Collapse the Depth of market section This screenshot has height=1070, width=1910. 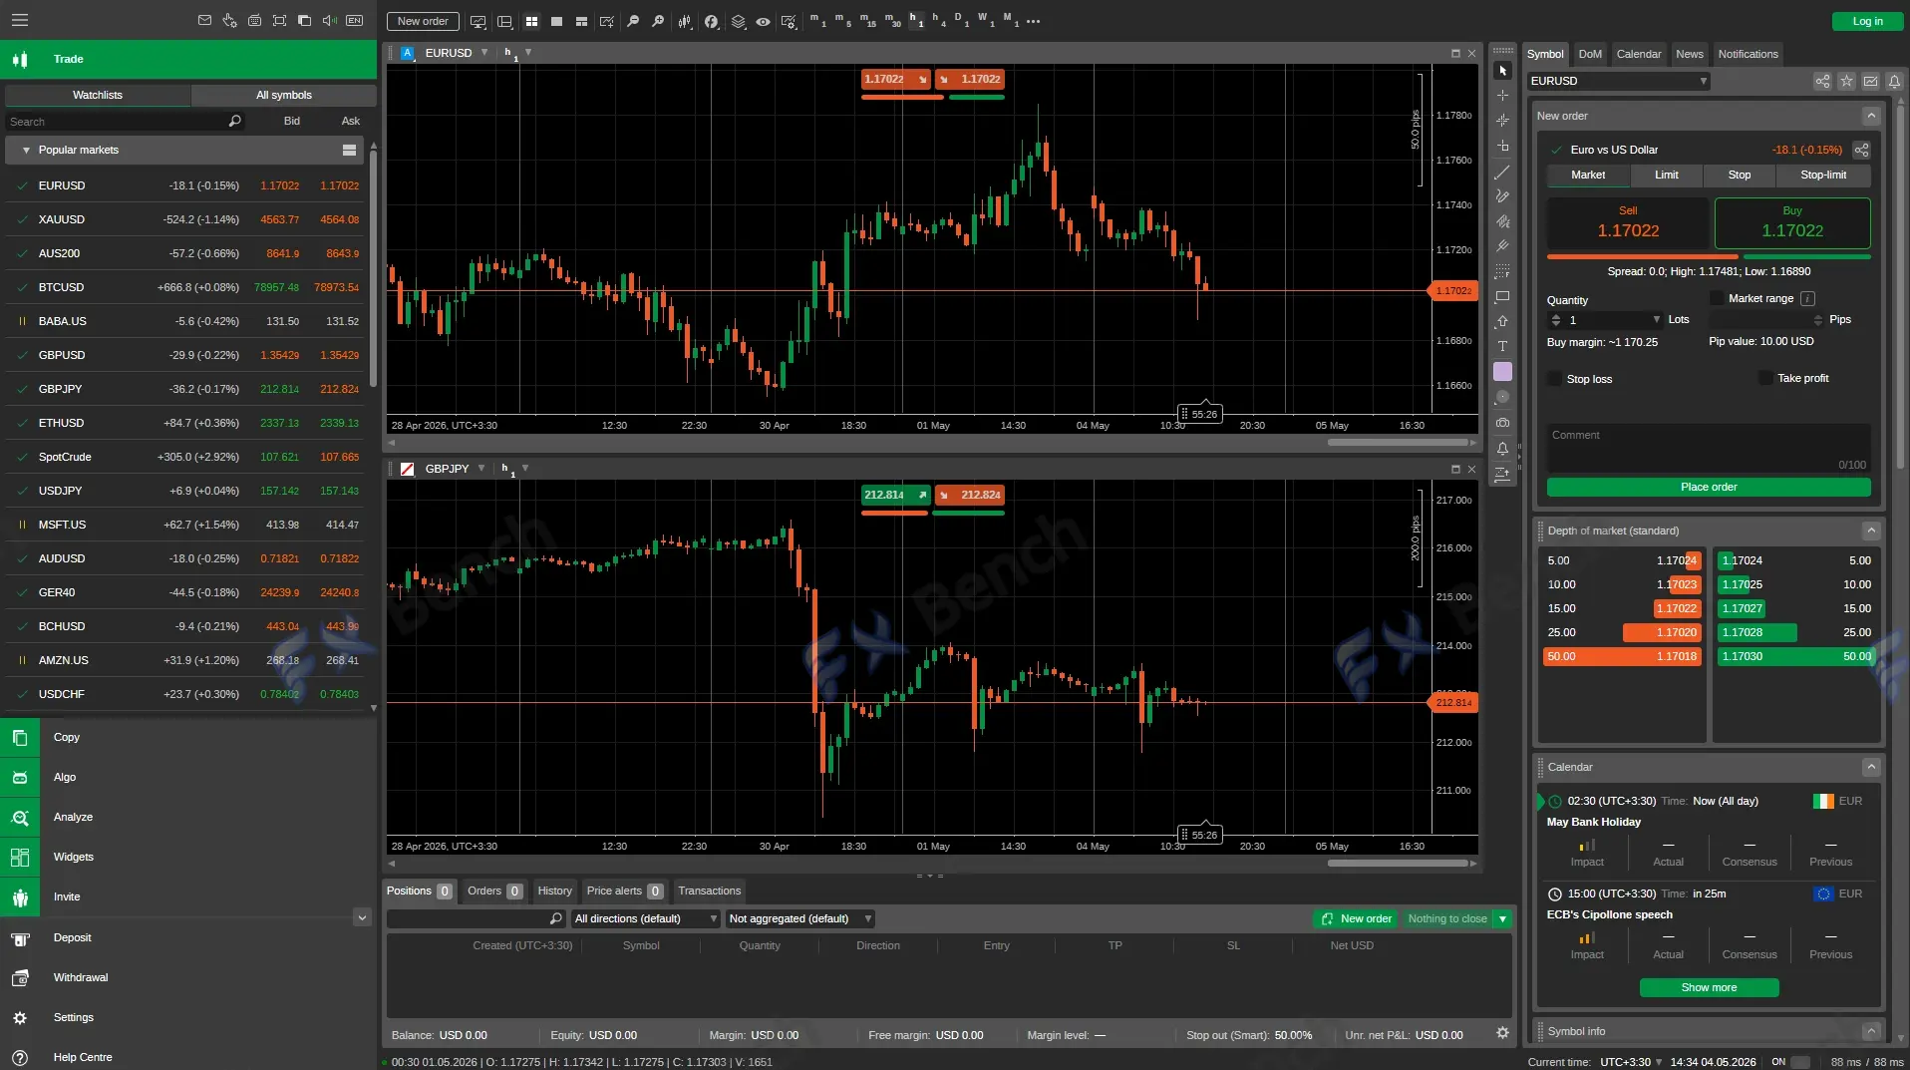[x=1871, y=531]
